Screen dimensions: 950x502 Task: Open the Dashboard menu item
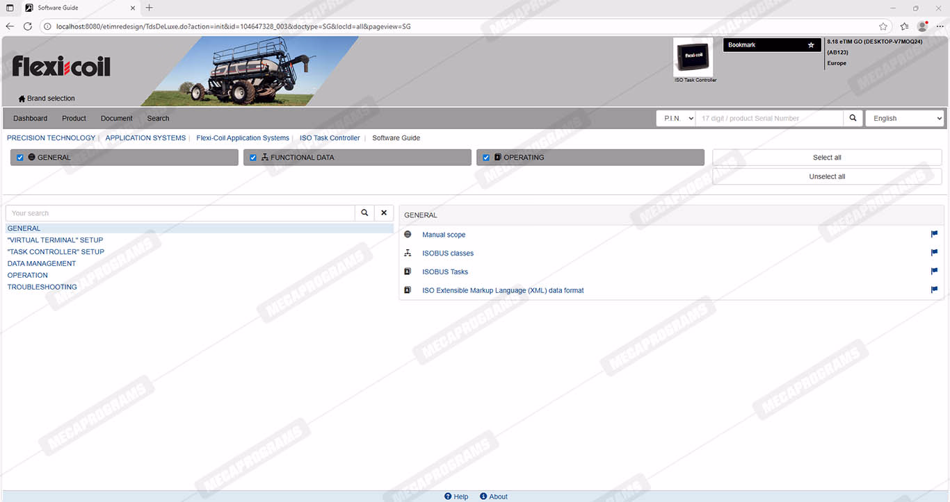tap(31, 119)
